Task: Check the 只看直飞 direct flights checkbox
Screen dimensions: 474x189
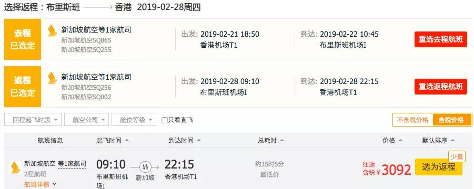Action: coord(165,120)
